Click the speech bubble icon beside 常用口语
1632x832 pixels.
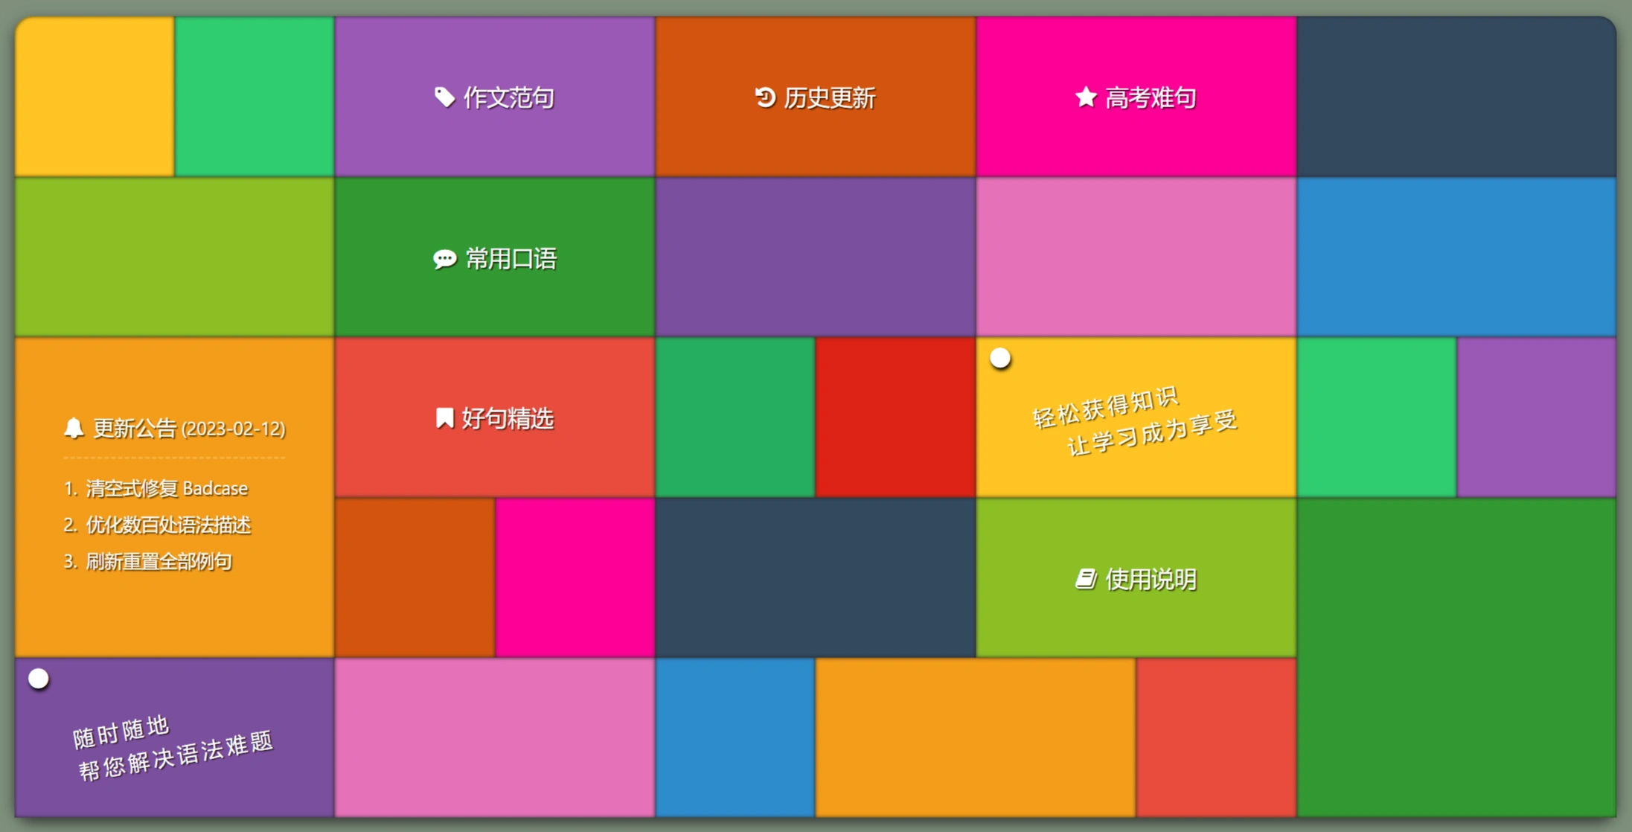click(x=445, y=258)
